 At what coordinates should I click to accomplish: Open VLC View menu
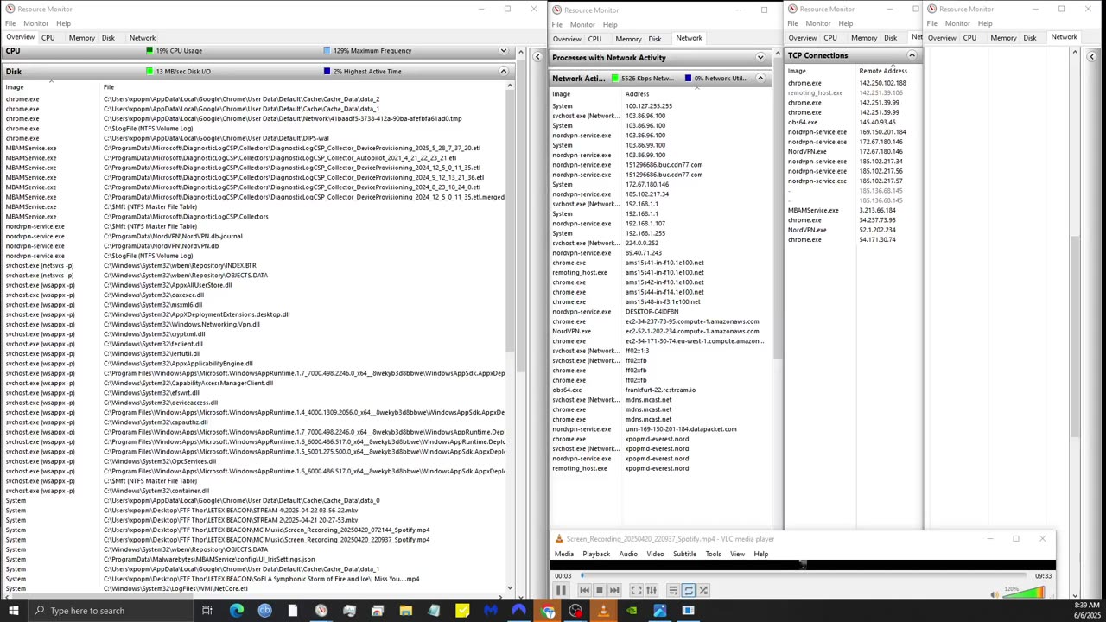[737, 554]
